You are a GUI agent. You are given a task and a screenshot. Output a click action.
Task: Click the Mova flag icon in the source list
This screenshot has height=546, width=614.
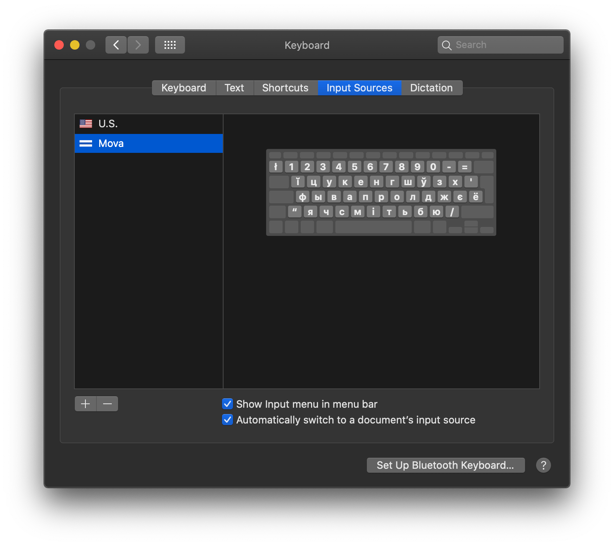pyautogui.click(x=85, y=143)
